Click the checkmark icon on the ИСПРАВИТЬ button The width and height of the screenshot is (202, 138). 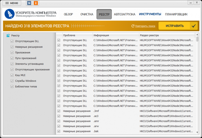[x=193, y=26]
